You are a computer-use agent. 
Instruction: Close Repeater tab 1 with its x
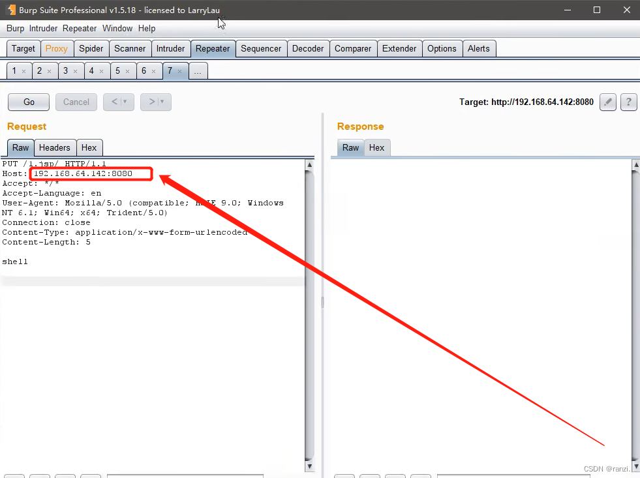(23, 71)
